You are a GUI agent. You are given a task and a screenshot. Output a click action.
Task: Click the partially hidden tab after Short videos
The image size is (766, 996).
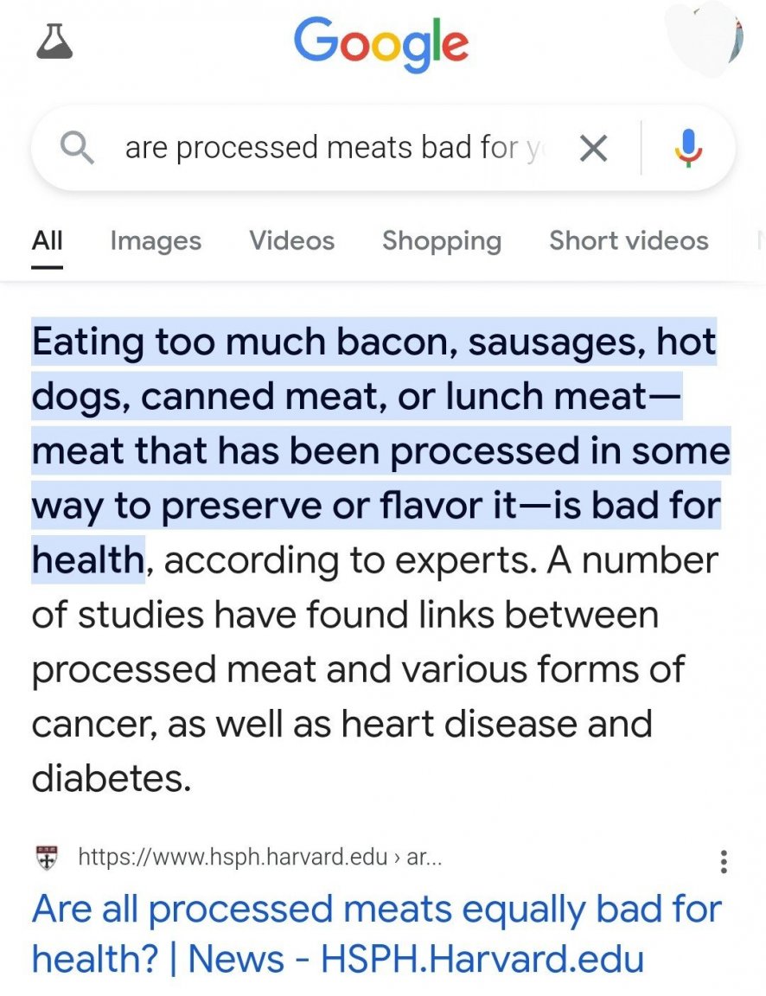point(759,240)
